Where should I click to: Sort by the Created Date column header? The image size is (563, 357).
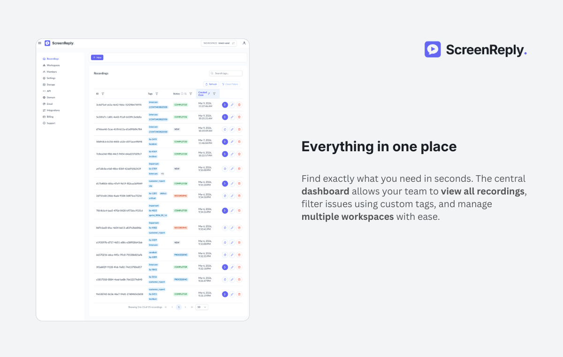(x=203, y=93)
